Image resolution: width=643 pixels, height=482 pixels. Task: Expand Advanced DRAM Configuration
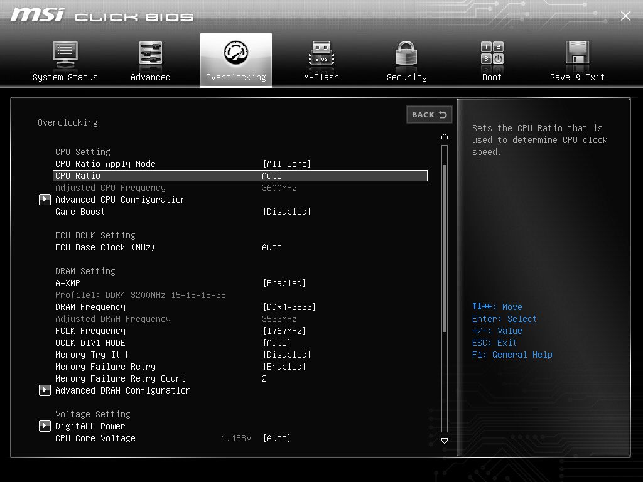click(x=45, y=390)
